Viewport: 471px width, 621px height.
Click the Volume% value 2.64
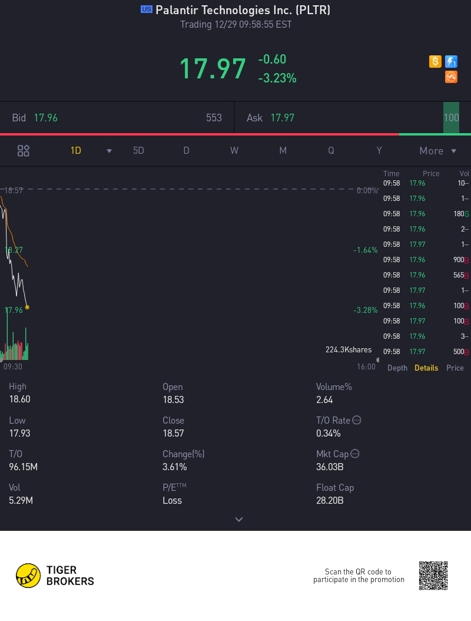tap(324, 399)
